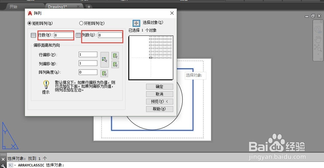
Task: Switch to the 开始 Start tab
Action: tap(13, 6)
